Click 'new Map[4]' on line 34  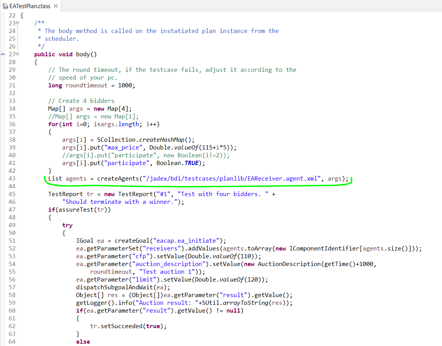pos(111,108)
